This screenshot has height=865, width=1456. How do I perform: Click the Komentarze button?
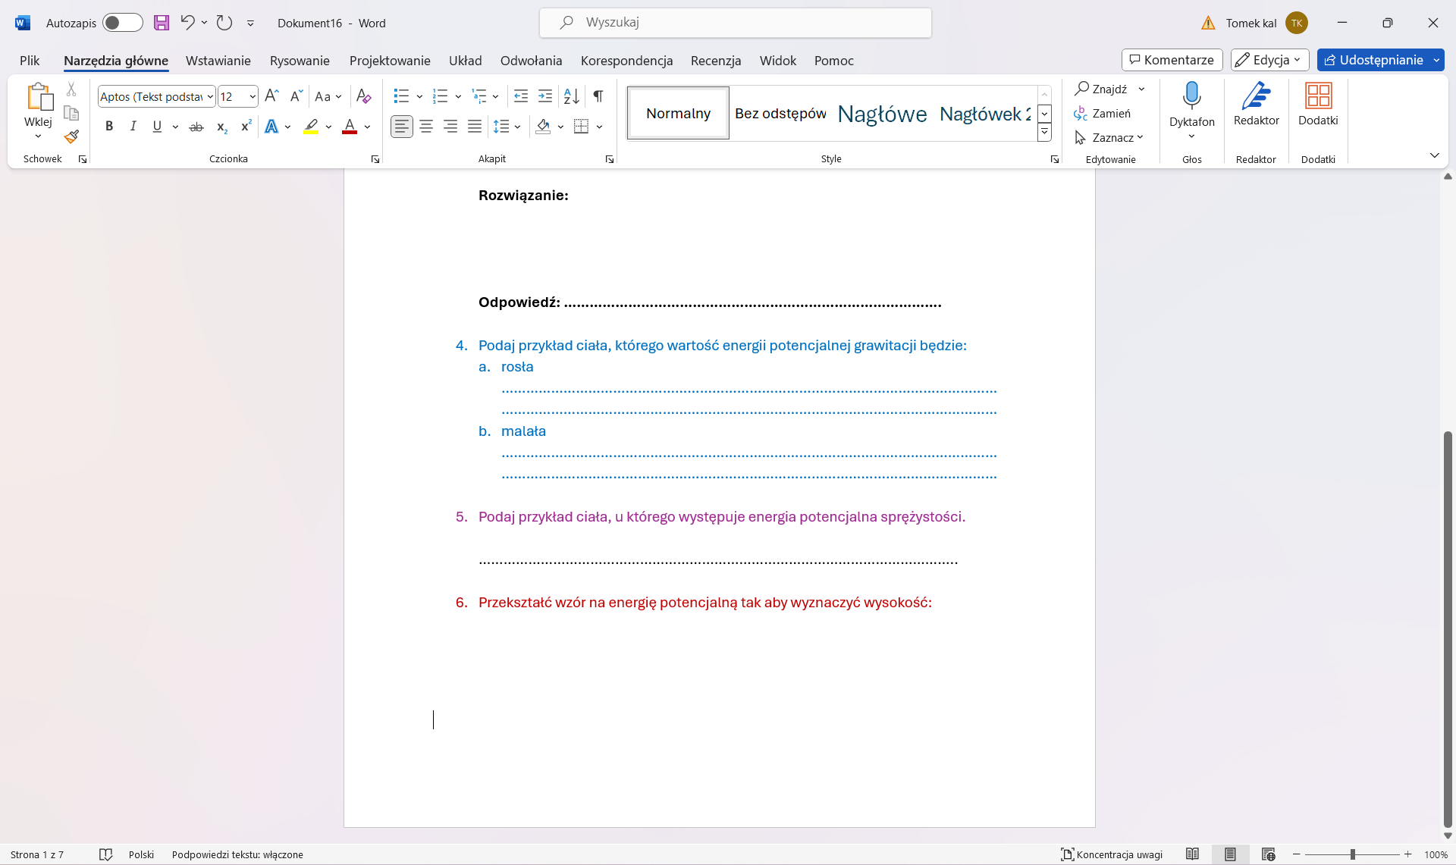click(1172, 60)
